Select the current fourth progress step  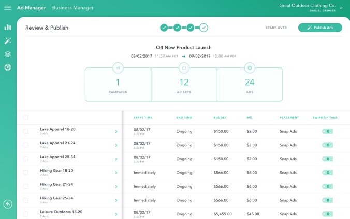203,28
